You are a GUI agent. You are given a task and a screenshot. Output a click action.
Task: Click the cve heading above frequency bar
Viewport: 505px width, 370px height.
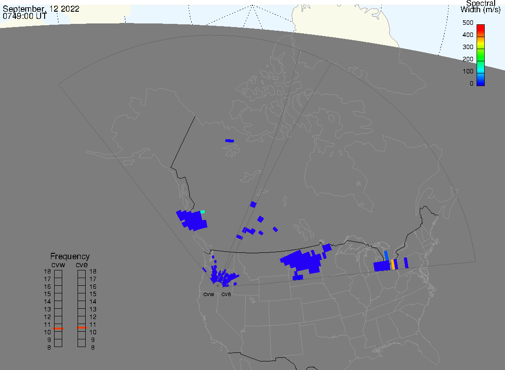(82, 265)
